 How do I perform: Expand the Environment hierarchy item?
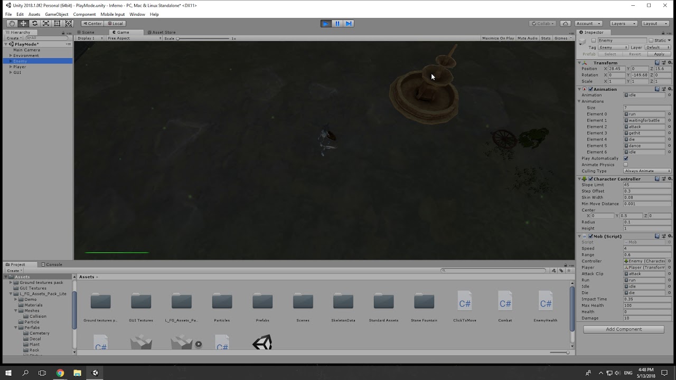[x=11, y=55]
